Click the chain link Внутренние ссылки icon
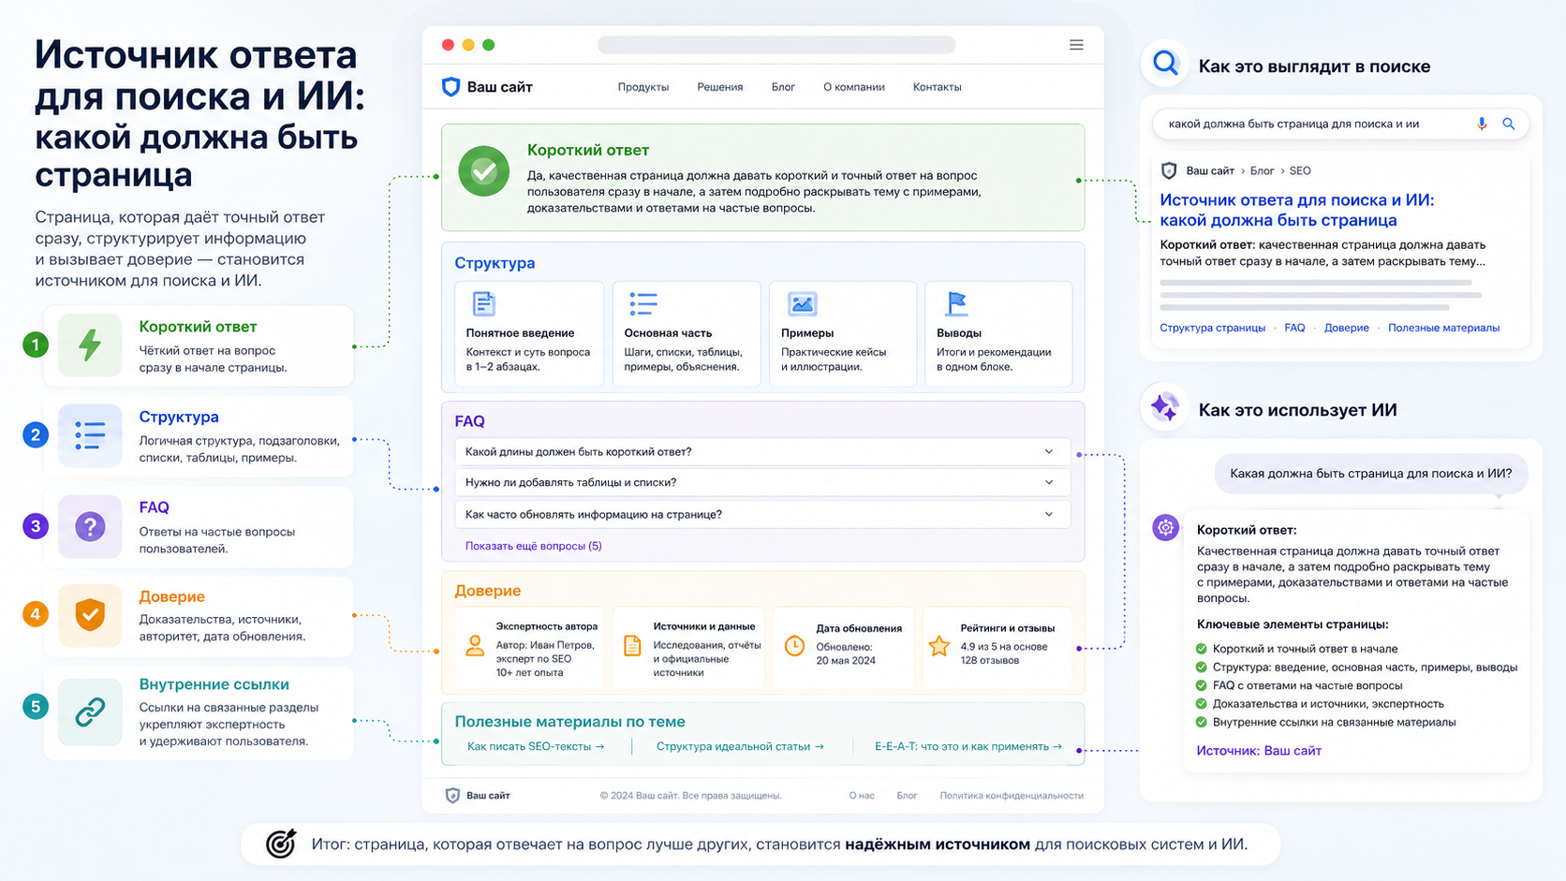 click(90, 712)
